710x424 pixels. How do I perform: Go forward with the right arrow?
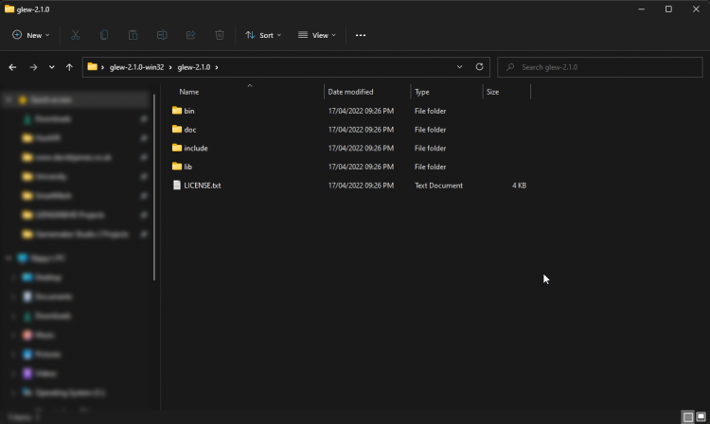33,67
